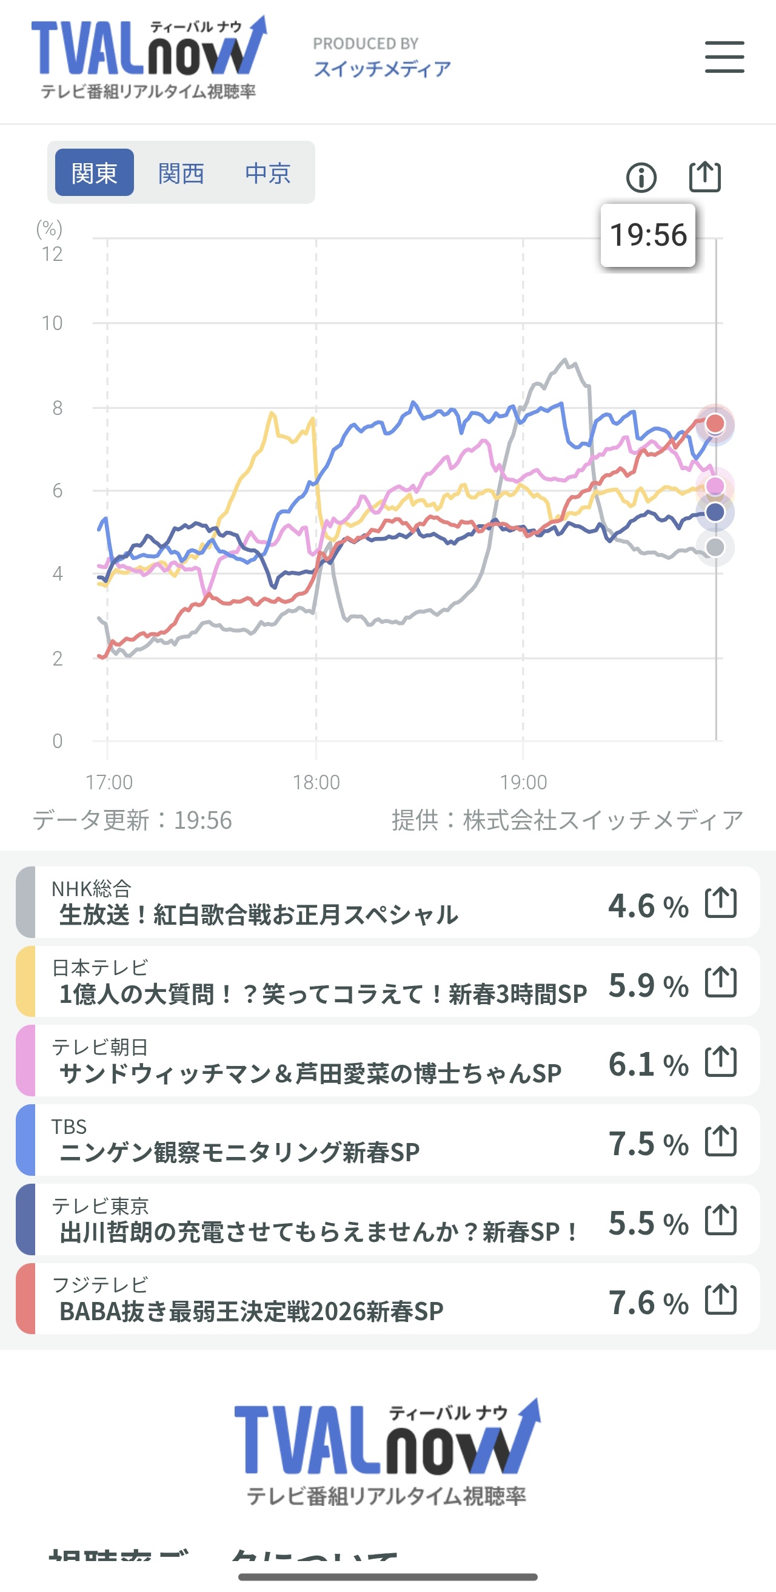Click the gray NHK総合 color swatch
The height and width of the screenshot is (1592, 776).
(25, 902)
